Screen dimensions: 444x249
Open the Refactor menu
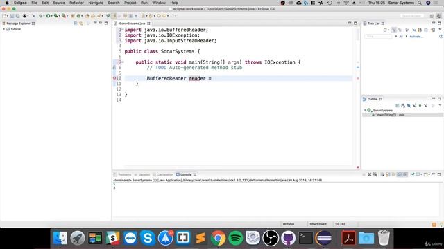76,3
